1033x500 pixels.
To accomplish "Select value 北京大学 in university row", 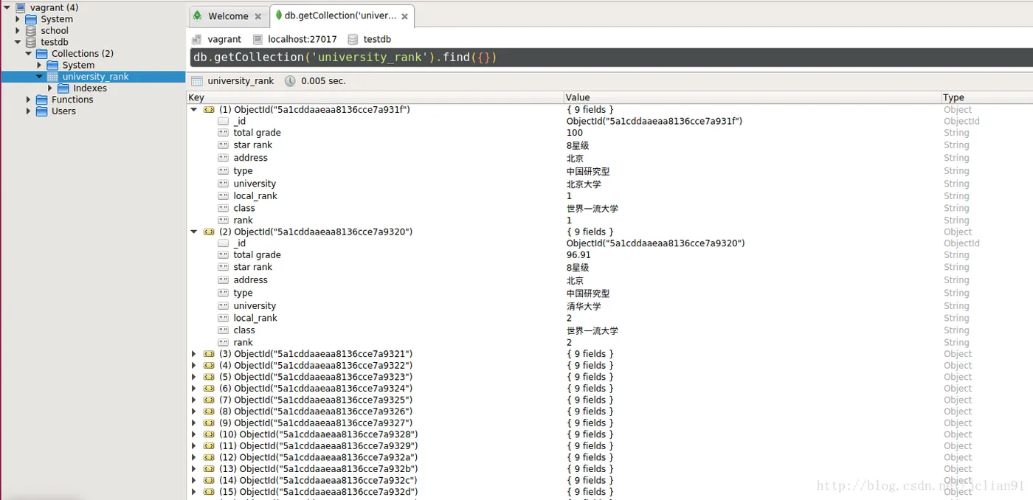I will 584,184.
